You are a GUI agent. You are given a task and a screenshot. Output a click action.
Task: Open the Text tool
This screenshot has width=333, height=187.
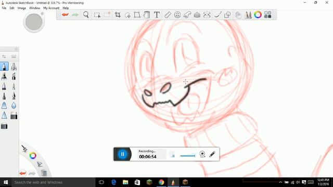(x=157, y=15)
